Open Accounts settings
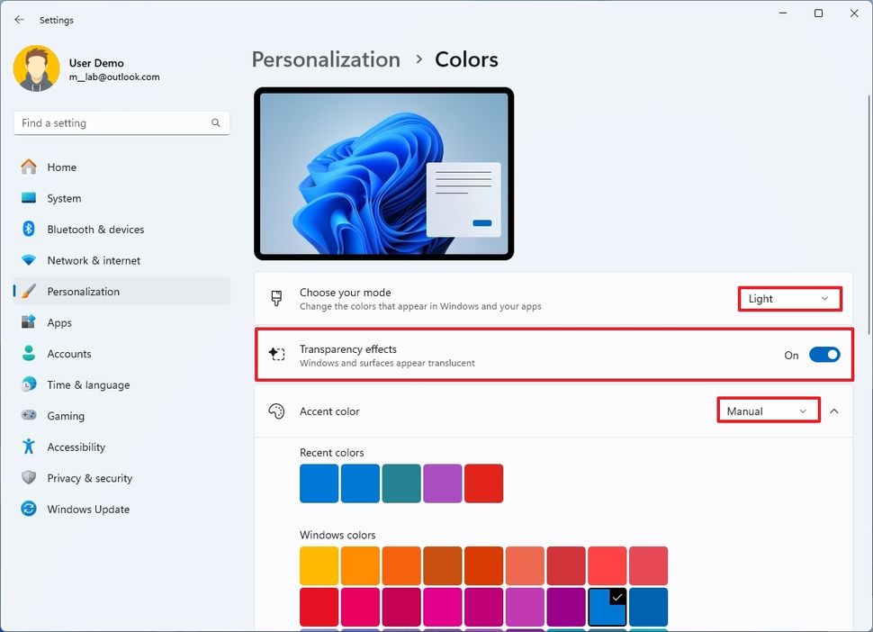The height and width of the screenshot is (632, 873). pos(67,353)
